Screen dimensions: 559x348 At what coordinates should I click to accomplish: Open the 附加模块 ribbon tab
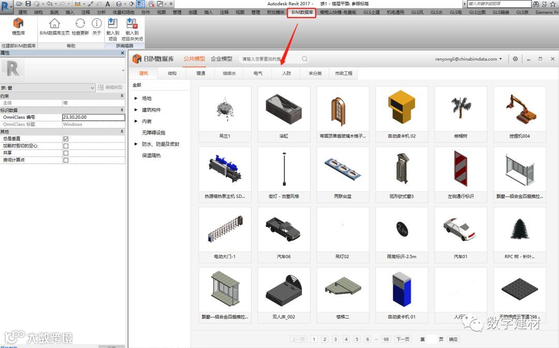(x=275, y=12)
